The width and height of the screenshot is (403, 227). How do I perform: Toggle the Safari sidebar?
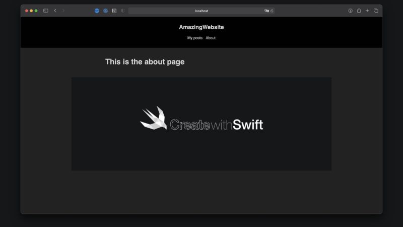(46, 11)
